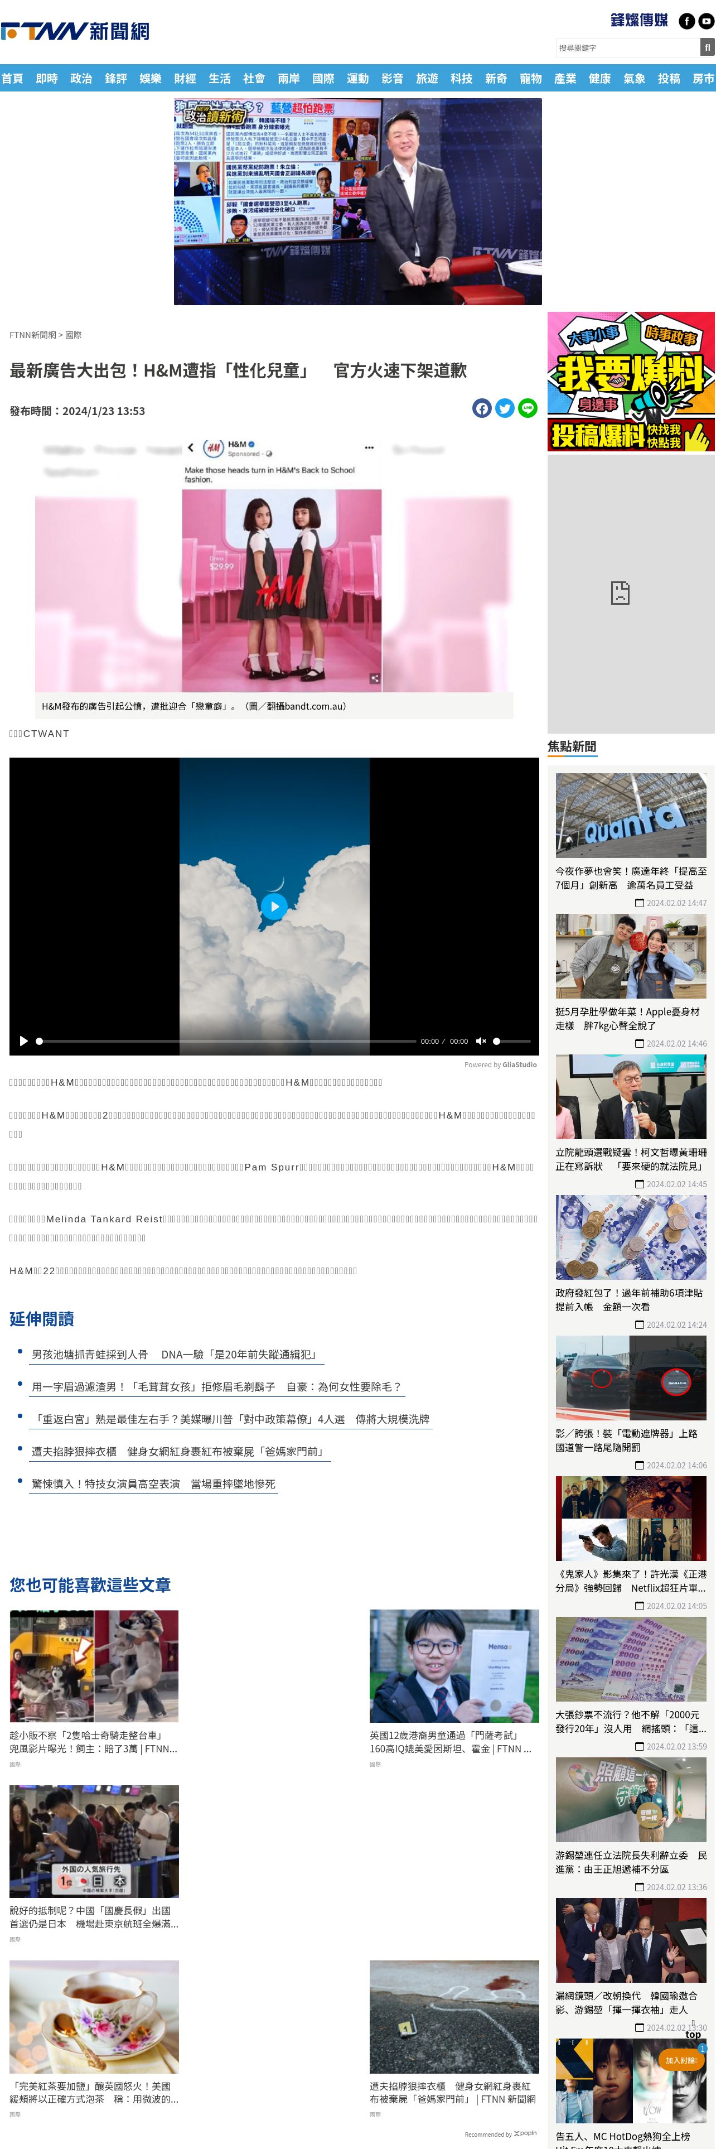Open the 電動遮牌器 car thumbnail
Screen dimensions: 716x2149
click(631, 1377)
